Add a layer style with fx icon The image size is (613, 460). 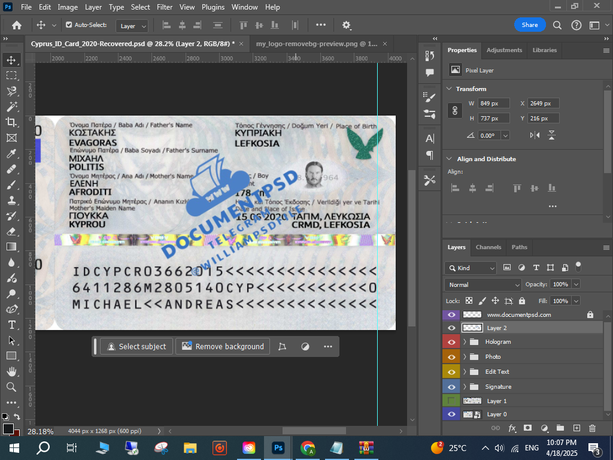512,428
